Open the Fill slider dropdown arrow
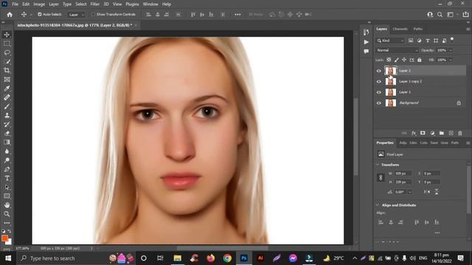 click(x=451, y=60)
